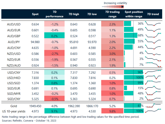Viewport: 165px width, 124px height.
Task: Click the AUD/GBP spot position bar
Action: click(129, 35)
